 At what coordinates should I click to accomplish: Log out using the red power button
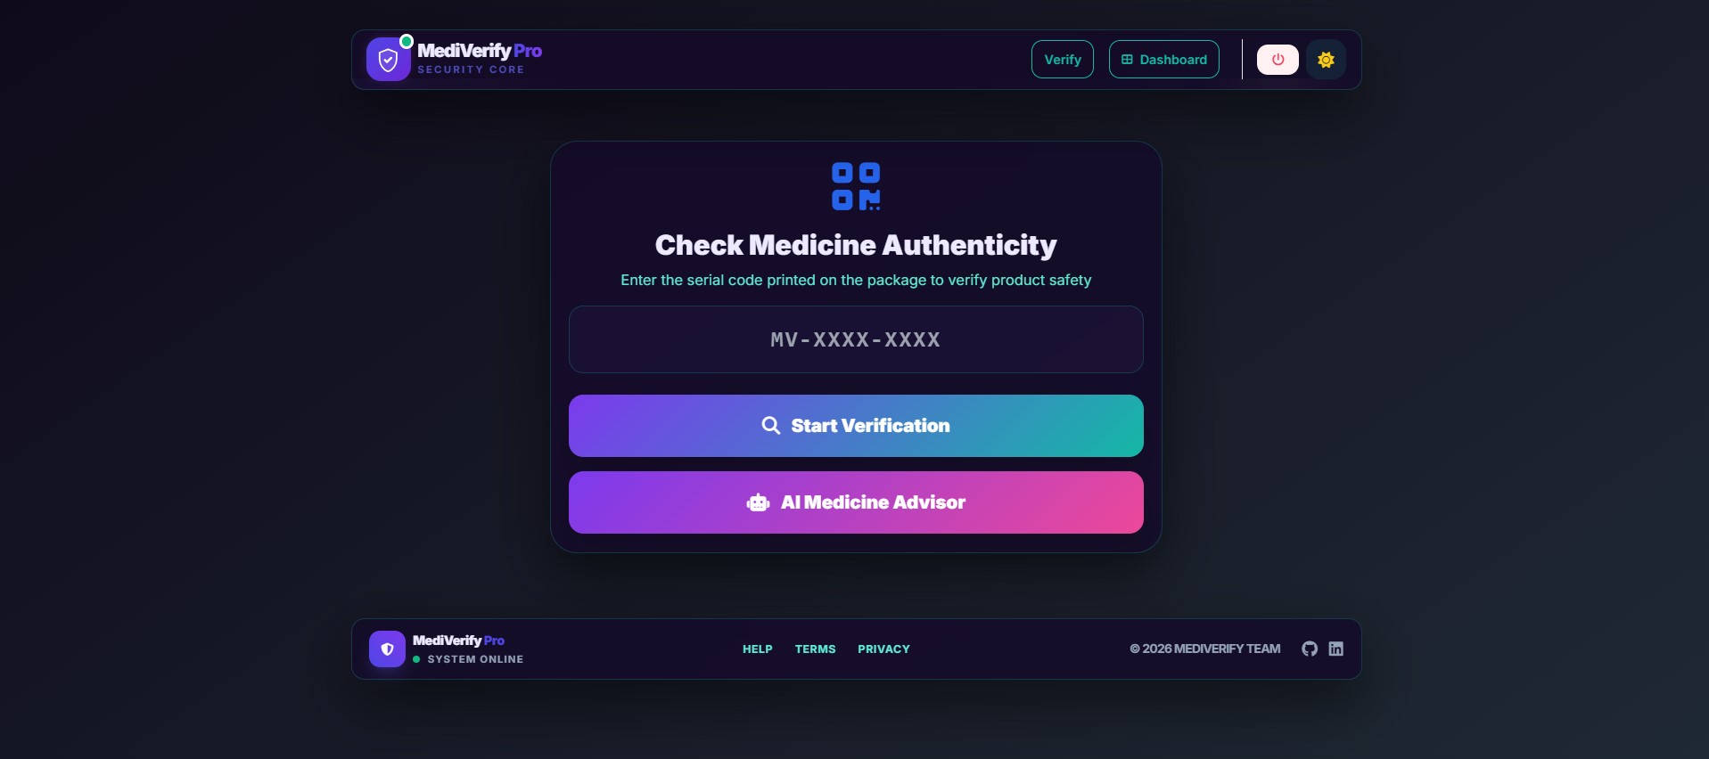[x=1278, y=60]
